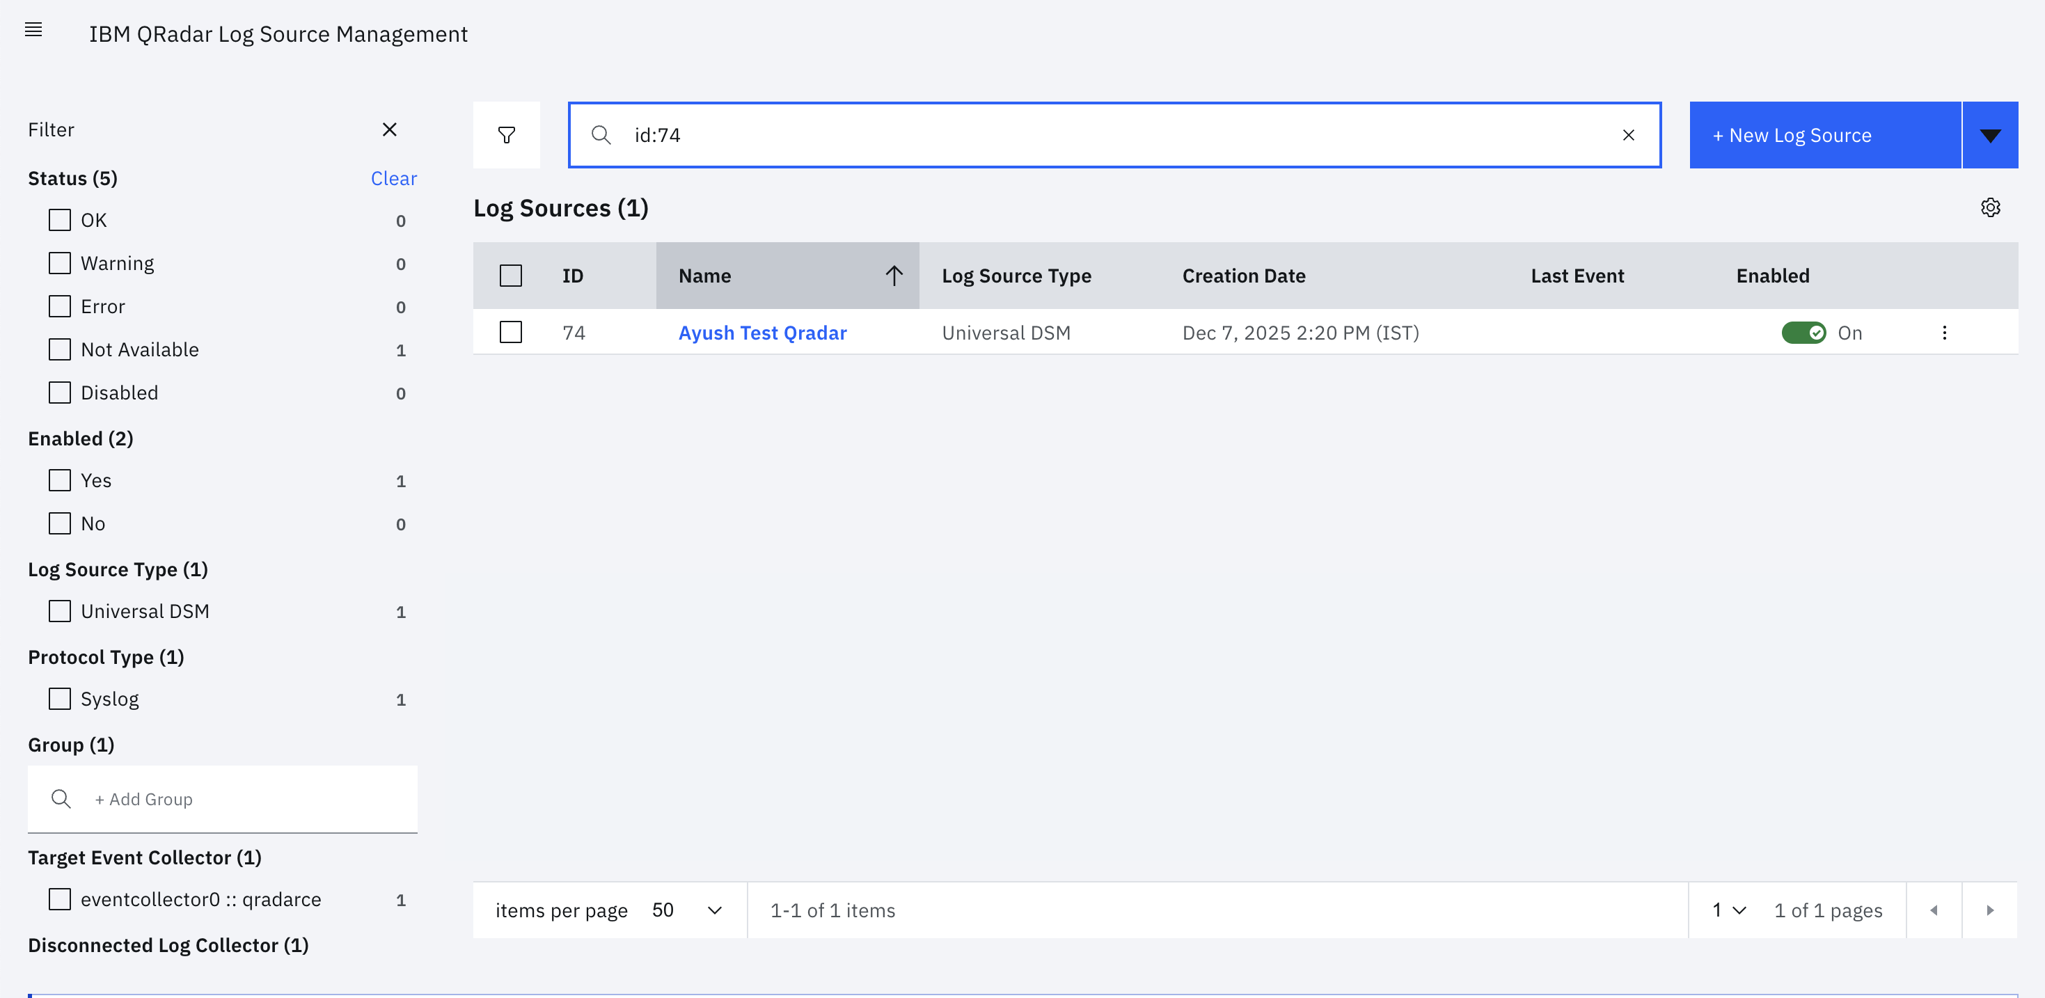Open the hamburger navigation menu
The image size is (2045, 998).
point(33,30)
